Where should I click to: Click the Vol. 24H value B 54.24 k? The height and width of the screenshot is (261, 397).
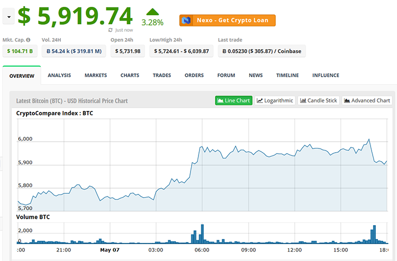pos(74,51)
